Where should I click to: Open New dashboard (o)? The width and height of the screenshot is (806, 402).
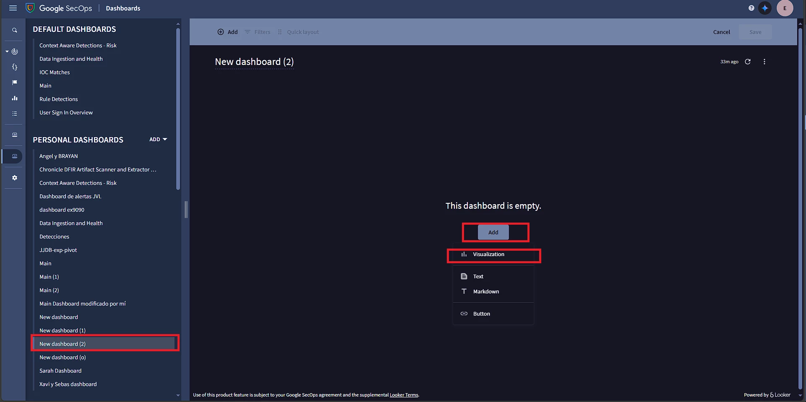click(x=63, y=357)
